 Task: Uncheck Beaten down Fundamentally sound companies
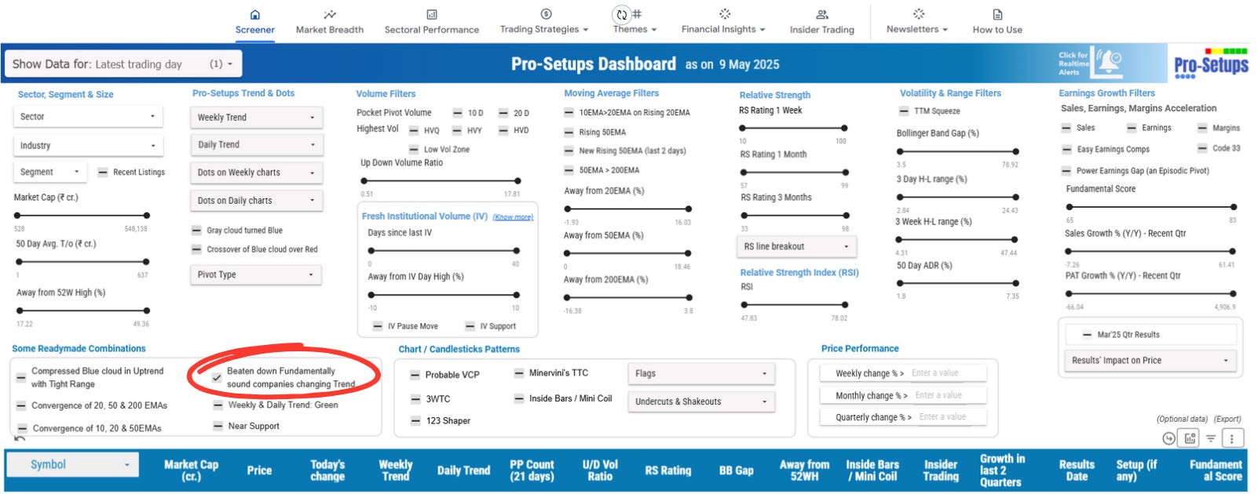pyautogui.click(x=217, y=377)
